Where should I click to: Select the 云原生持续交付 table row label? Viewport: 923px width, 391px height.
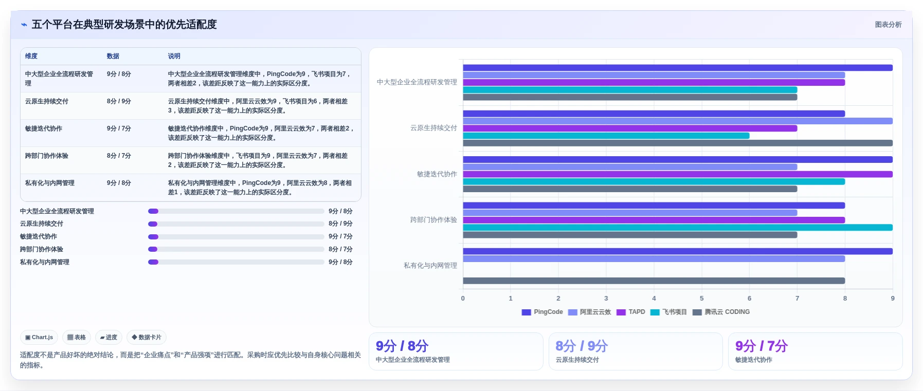point(47,101)
